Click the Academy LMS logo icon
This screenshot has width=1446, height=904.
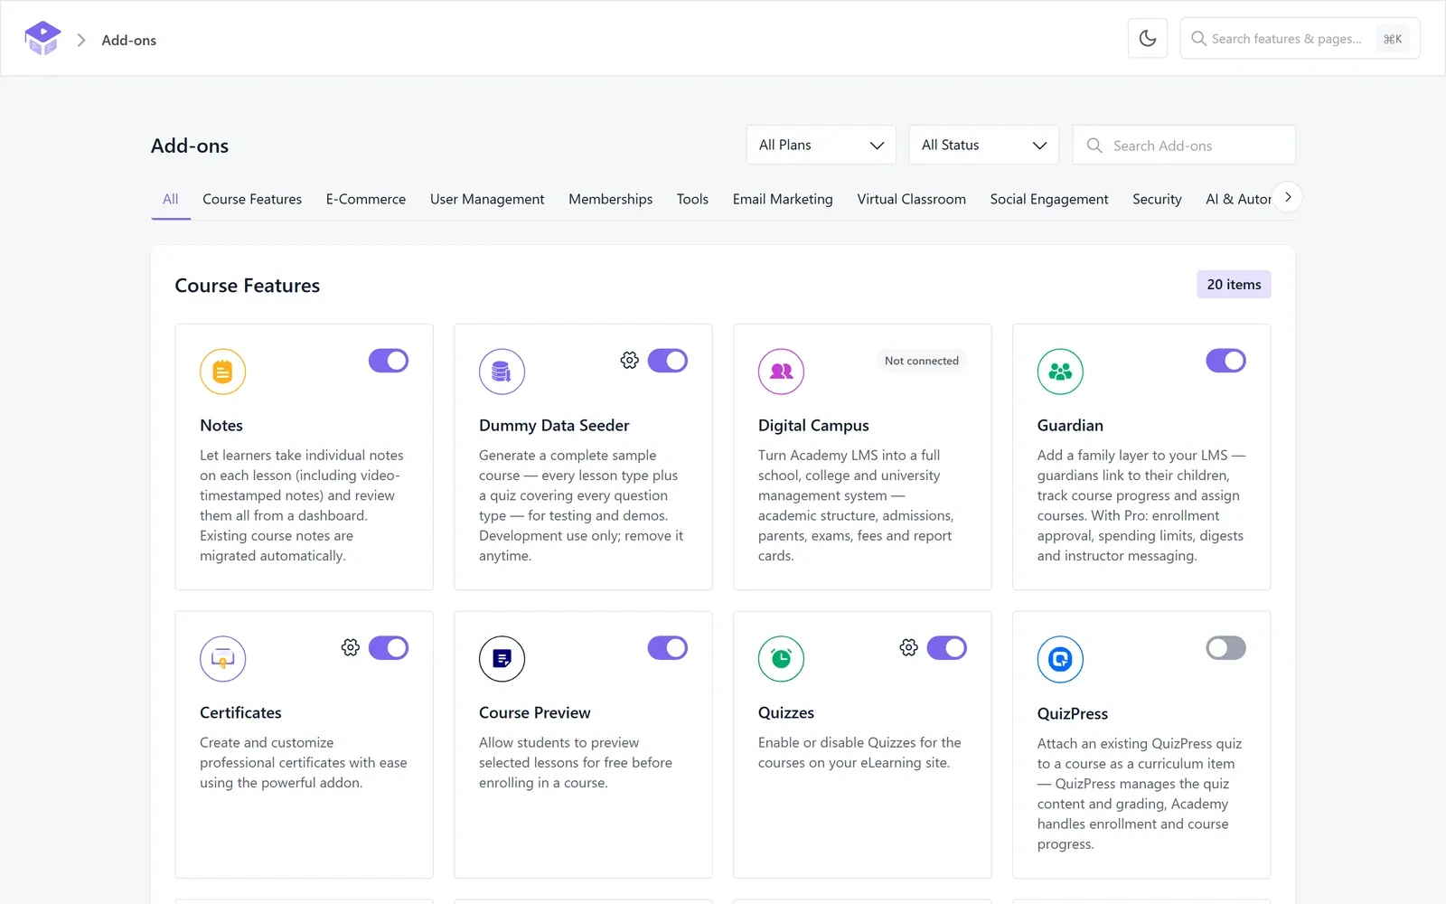pyautogui.click(x=42, y=39)
